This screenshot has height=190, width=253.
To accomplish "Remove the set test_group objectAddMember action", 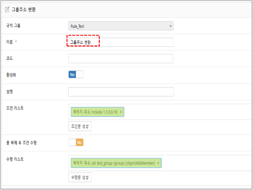I will [x=158, y=163].
